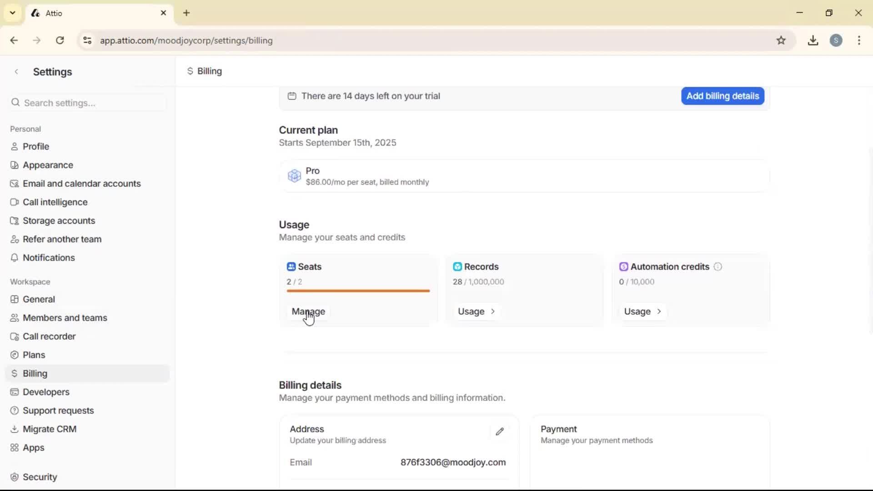The height and width of the screenshot is (491, 873).
Task: Collapse Settings using the back chevron
Action: 16,71
